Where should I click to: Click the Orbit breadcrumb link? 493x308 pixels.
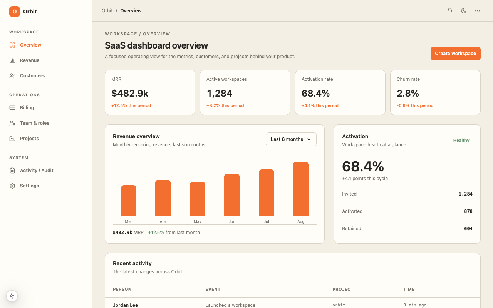point(107,11)
